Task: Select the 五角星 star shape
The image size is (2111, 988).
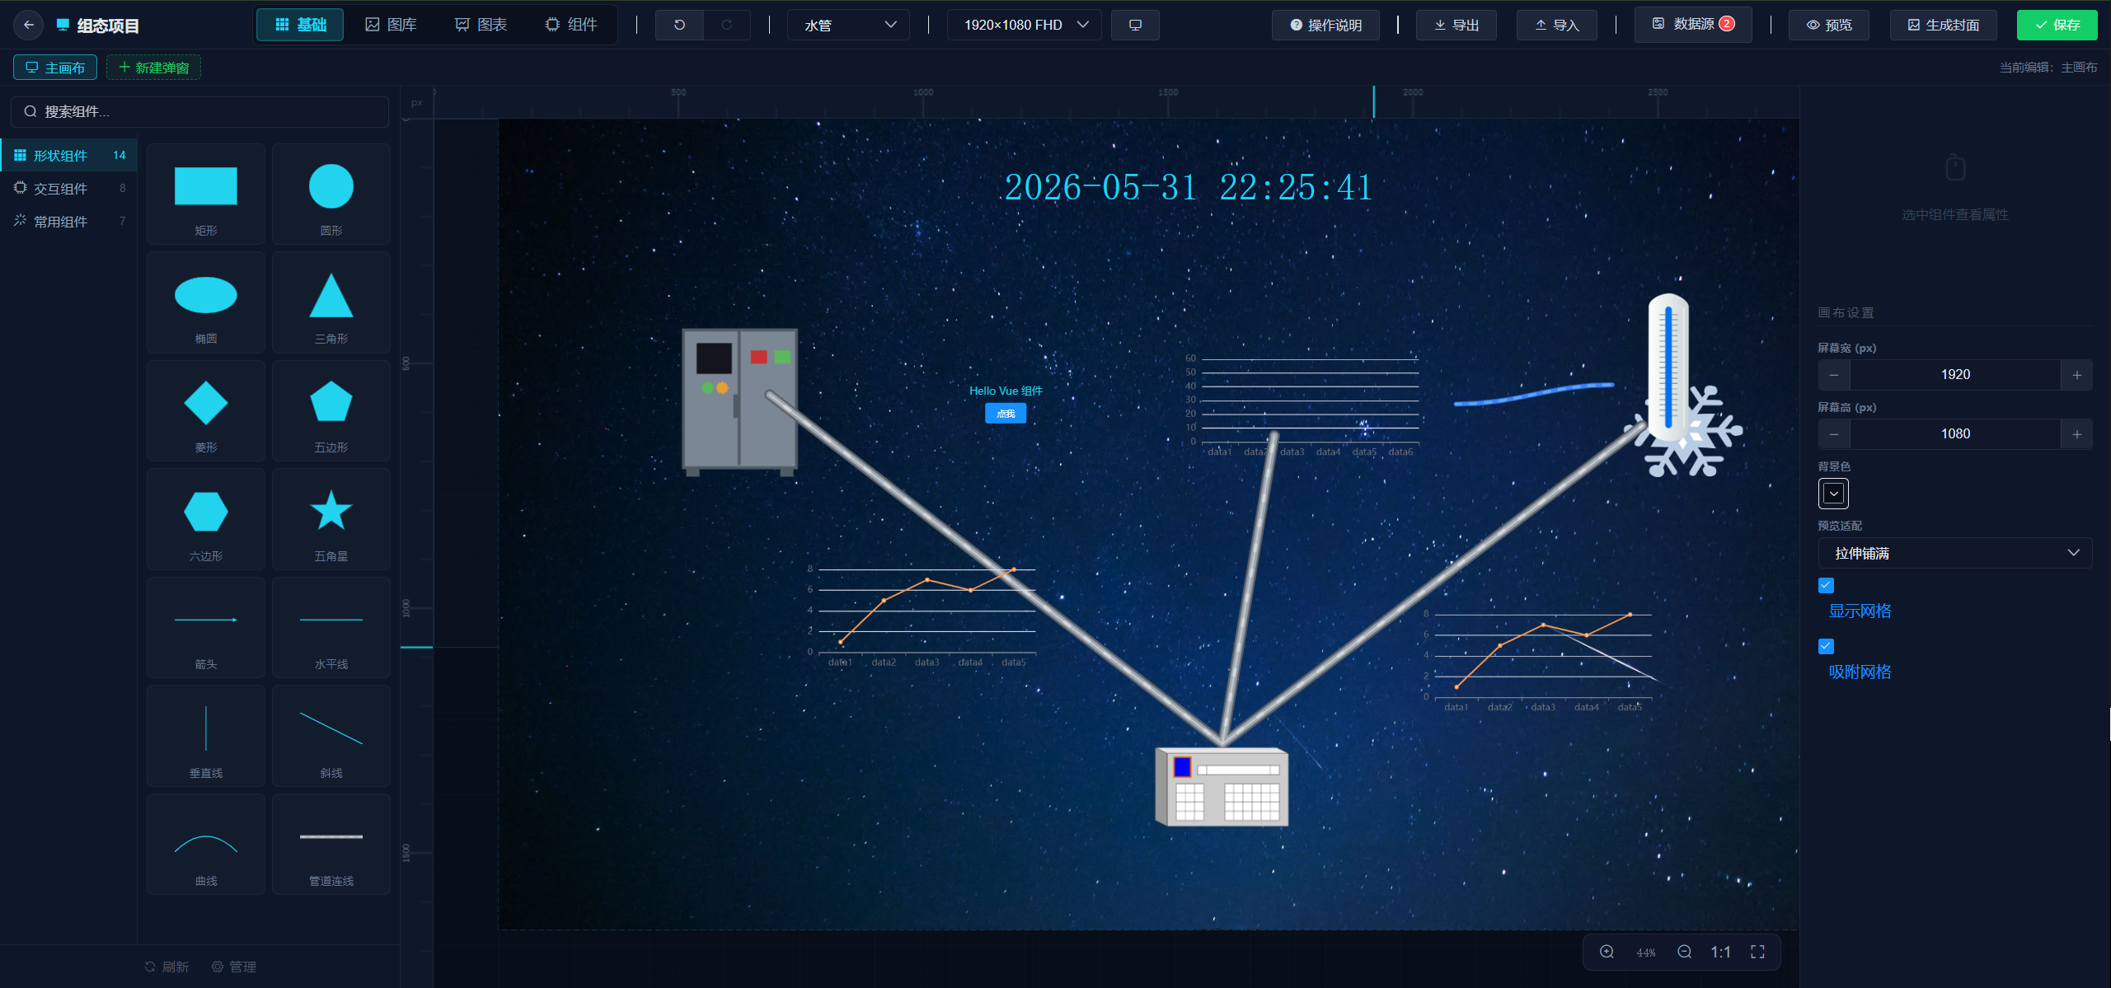Action: click(x=331, y=519)
